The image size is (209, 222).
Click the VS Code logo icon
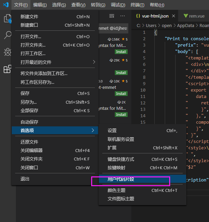(6, 5)
